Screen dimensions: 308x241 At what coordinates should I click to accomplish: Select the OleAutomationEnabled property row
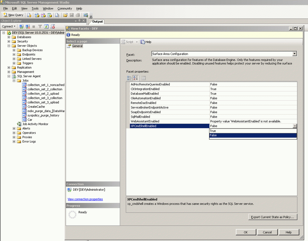(214, 98)
